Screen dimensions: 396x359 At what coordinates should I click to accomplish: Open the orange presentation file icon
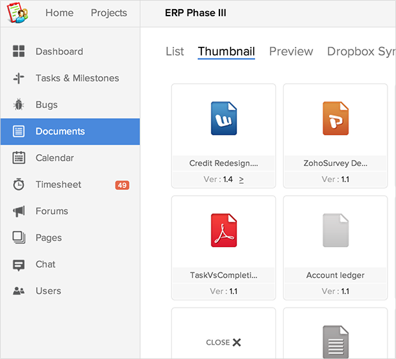tap(336, 118)
